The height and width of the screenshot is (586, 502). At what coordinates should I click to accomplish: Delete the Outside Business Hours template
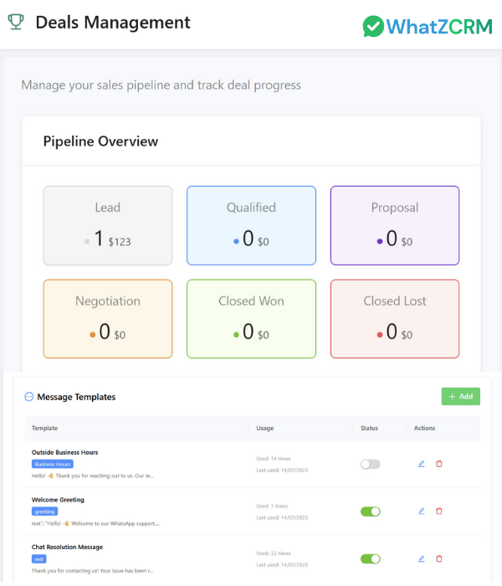click(439, 464)
